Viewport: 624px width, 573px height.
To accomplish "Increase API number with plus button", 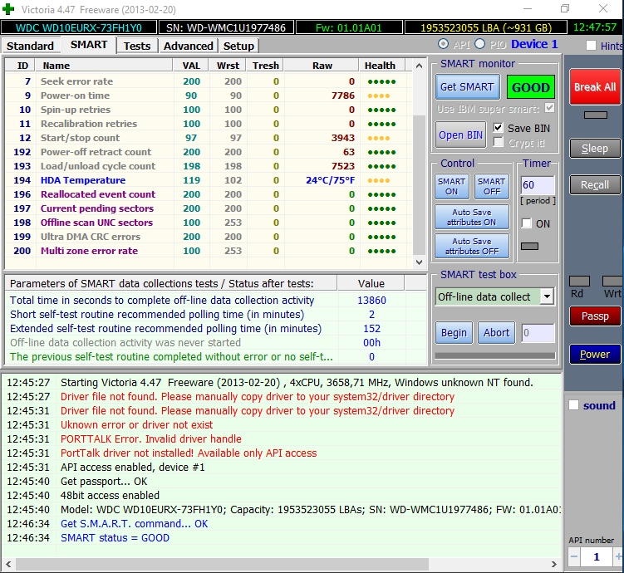I will [x=618, y=557].
